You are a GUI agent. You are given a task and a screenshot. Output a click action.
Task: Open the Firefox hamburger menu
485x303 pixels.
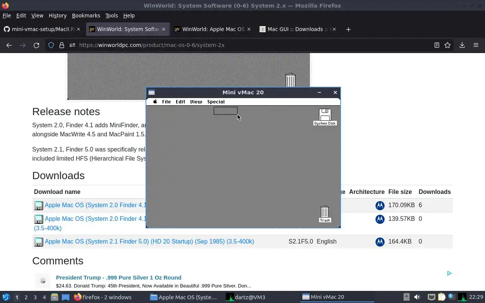coord(476,45)
